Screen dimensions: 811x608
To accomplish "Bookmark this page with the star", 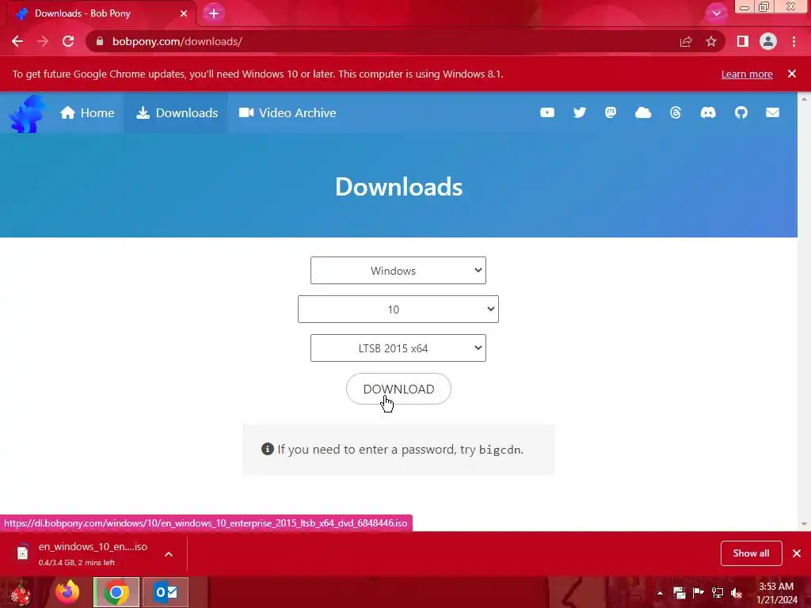I will click(x=711, y=41).
